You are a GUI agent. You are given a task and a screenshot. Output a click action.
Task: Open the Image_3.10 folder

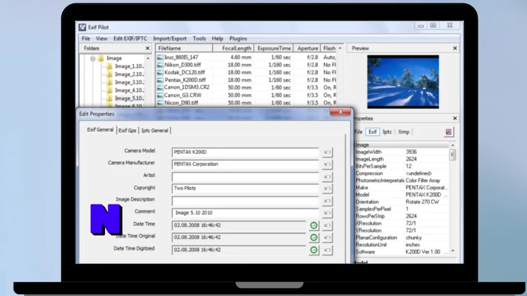[126, 82]
